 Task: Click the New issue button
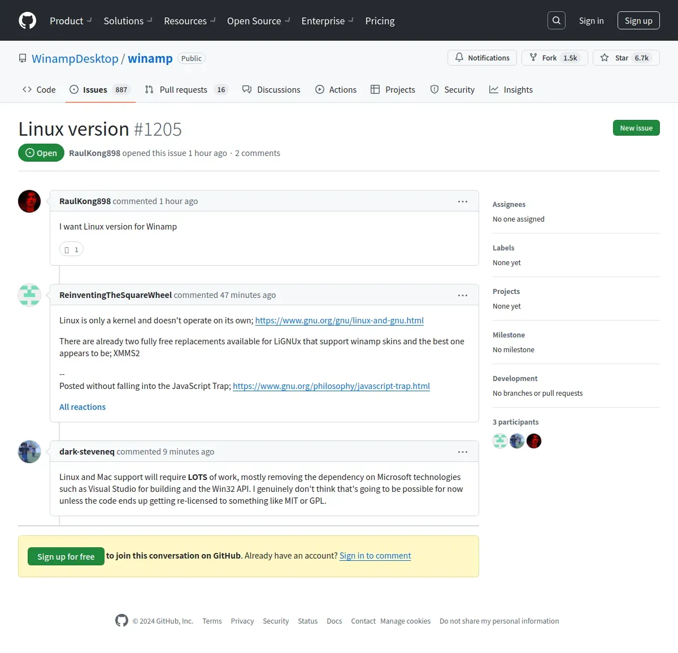(x=636, y=128)
